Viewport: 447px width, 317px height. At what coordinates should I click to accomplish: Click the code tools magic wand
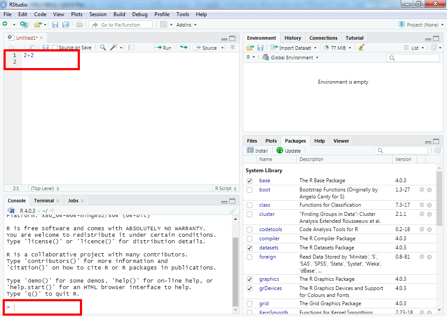114,48
